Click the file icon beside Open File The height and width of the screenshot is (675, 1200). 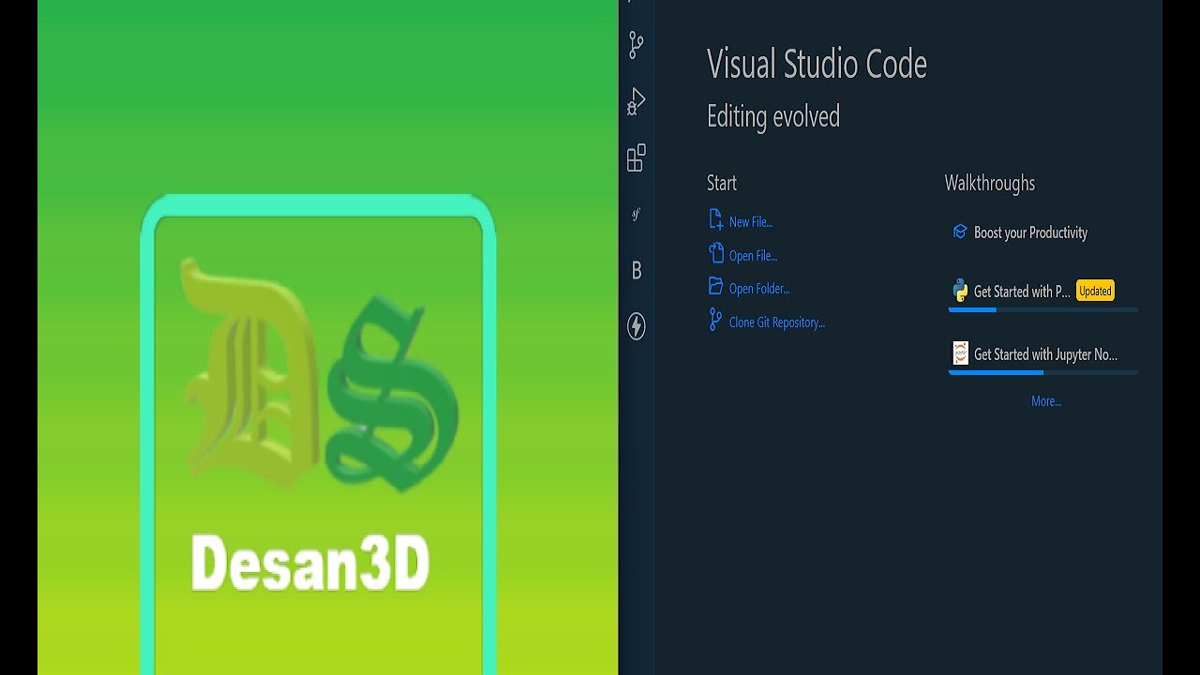click(716, 254)
